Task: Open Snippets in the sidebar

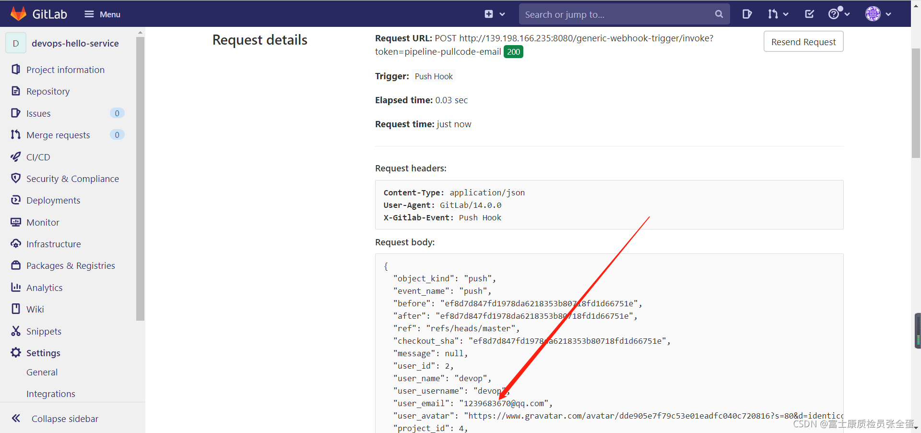Action: point(44,331)
